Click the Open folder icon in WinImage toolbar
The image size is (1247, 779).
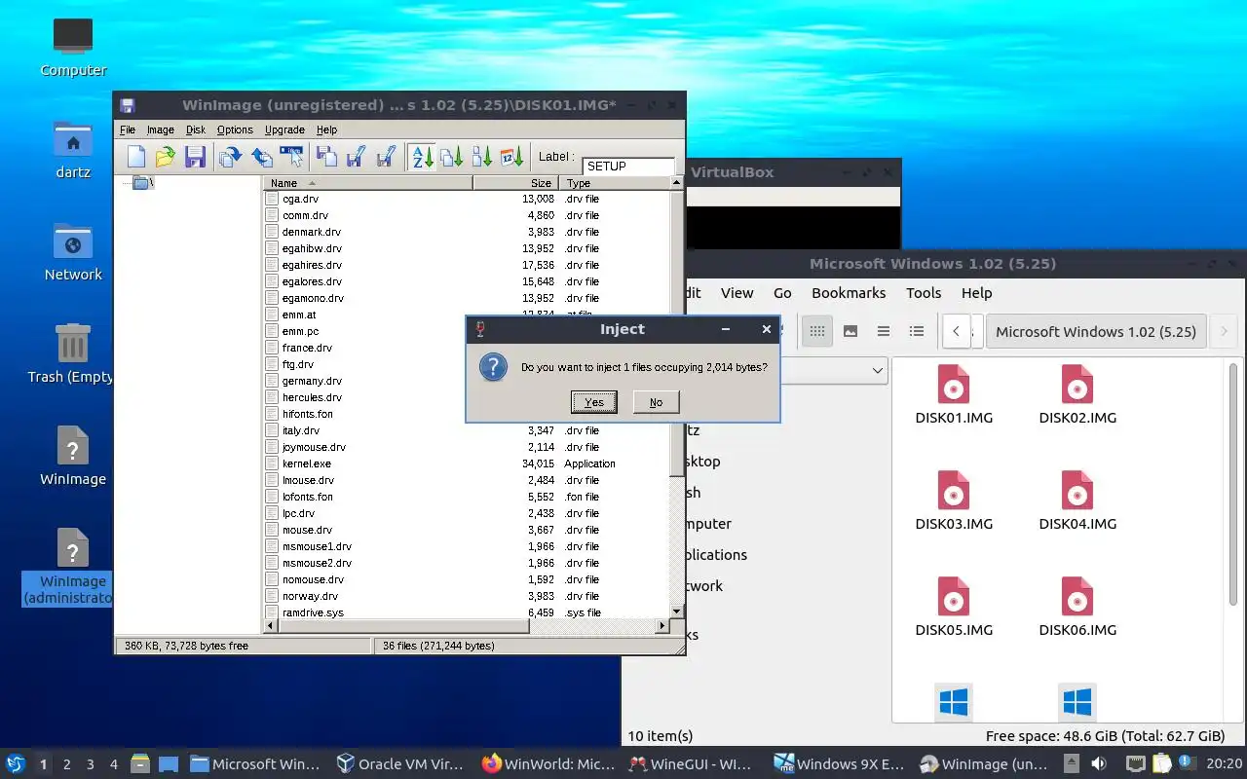[166, 157]
